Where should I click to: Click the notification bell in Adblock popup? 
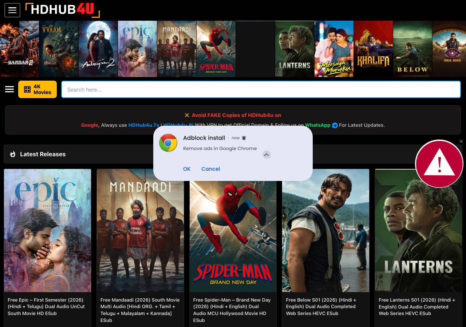point(244,138)
